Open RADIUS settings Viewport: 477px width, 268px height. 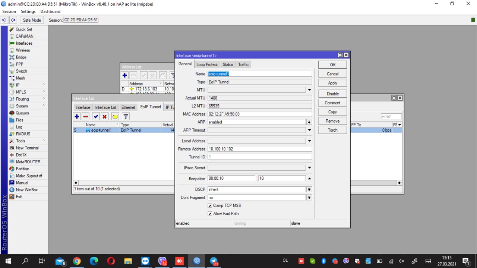coord(23,134)
